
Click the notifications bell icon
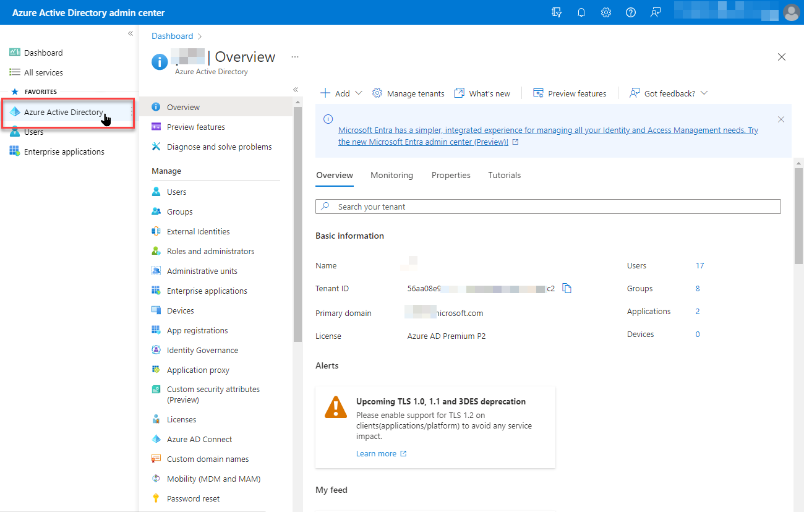(581, 12)
